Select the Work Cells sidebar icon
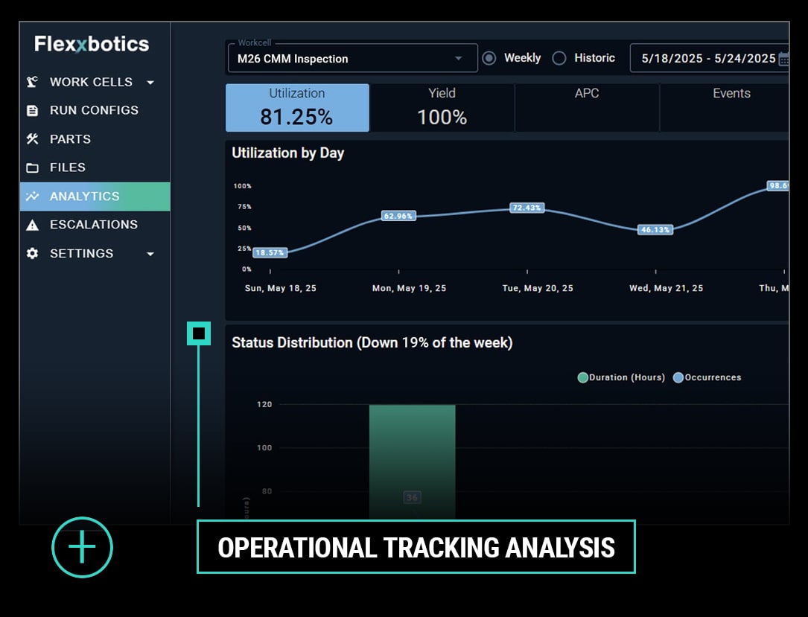Screen dimensions: 808x617 click(31, 82)
